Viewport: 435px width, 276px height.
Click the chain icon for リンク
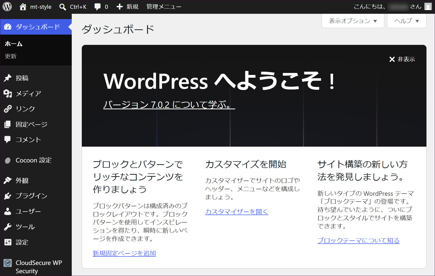8,109
